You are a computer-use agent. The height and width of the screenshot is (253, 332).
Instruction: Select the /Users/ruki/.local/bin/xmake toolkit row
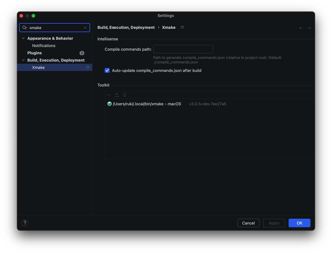click(147, 104)
